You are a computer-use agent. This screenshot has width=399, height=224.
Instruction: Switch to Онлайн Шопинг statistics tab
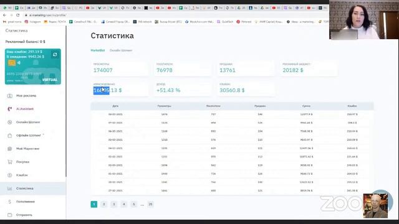point(121,50)
